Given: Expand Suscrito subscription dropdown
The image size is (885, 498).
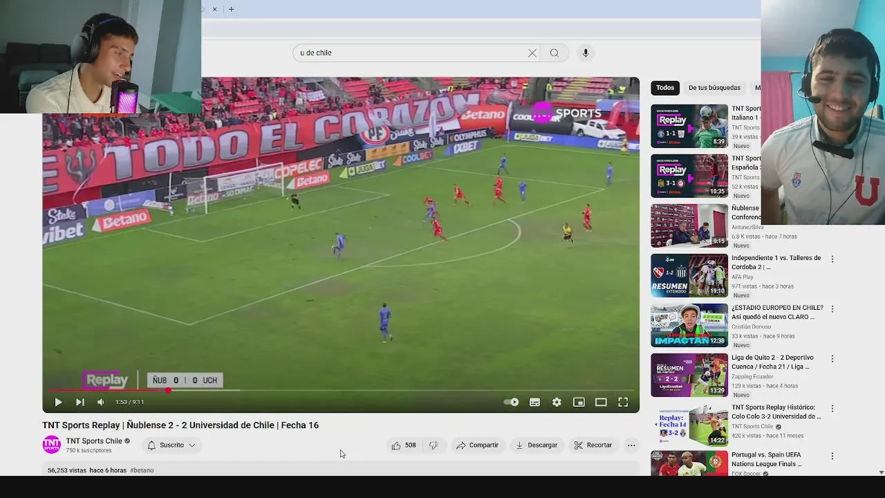Looking at the screenshot, I should 171,445.
